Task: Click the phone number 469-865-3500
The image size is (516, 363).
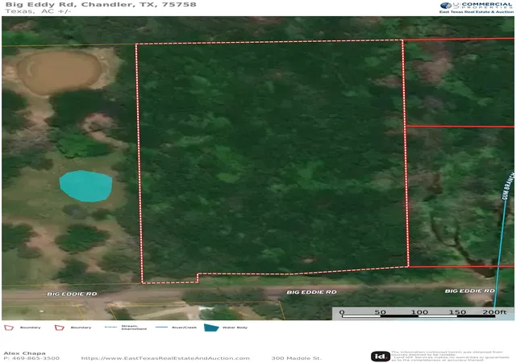Action: (35, 358)
